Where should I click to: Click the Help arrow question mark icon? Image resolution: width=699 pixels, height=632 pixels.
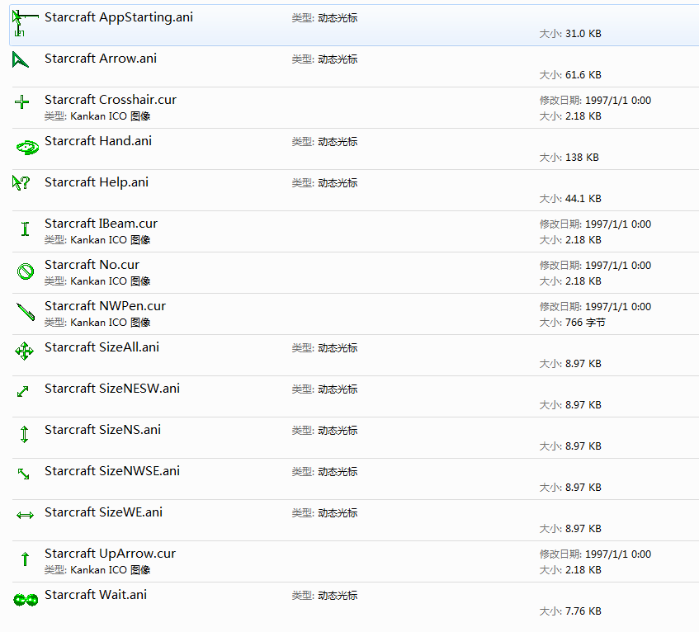coord(21,182)
